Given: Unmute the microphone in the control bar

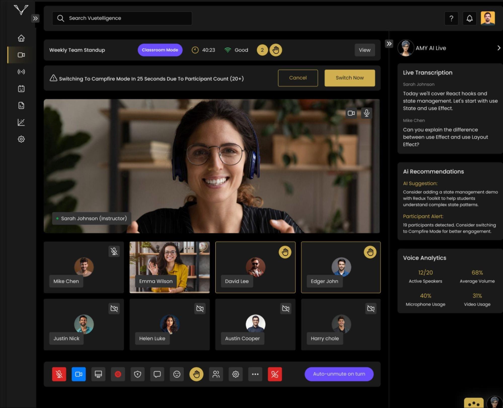Looking at the screenshot, I should [x=59, y=374].
